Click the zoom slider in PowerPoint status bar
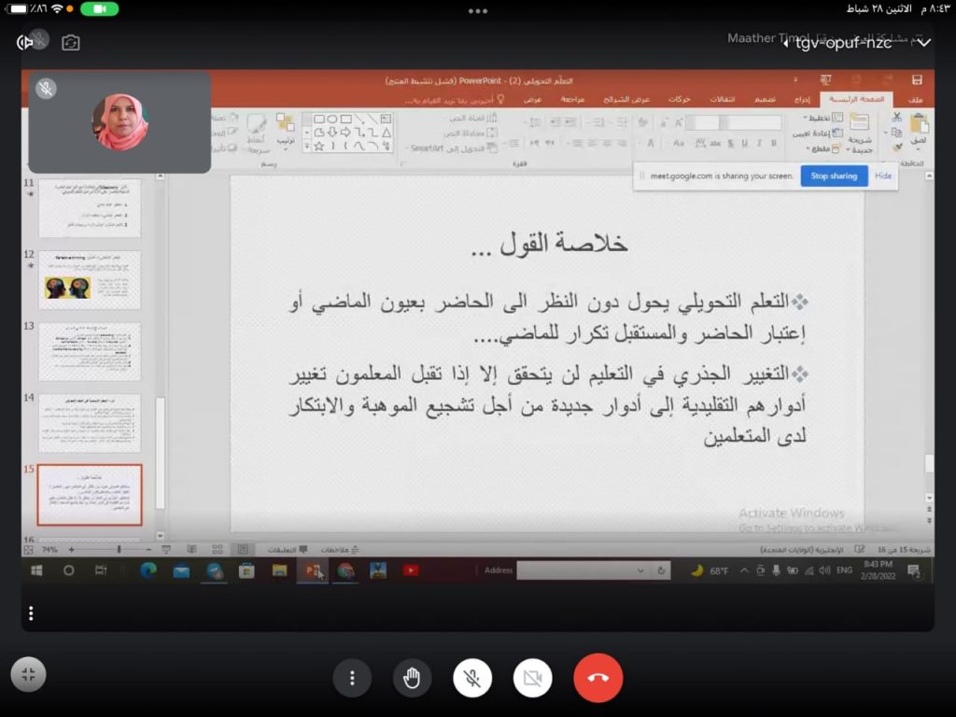 [x=118, y=550]
